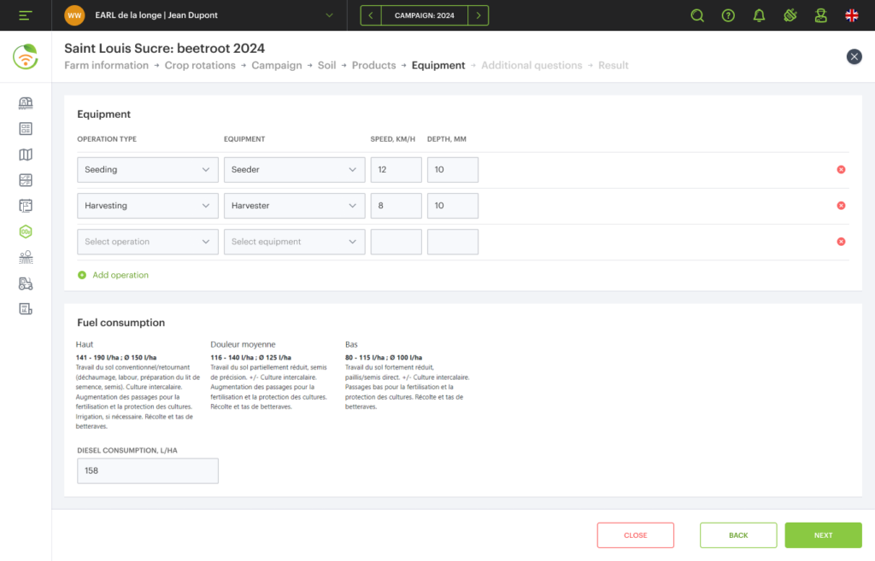The height and width of the screenshot is (561, 875).
Task: Click the Haut fuel consumption heading
Action: 85,345
